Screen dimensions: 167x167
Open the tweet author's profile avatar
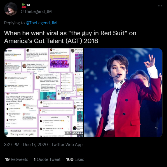11,9
